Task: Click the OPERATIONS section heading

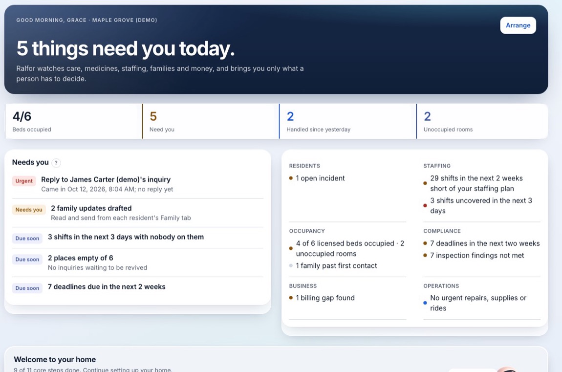Action: (x=441, y=286)
